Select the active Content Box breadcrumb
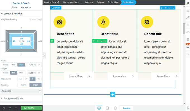The width and height of the screenshot is (190, 111). click(x=128, y=2)
